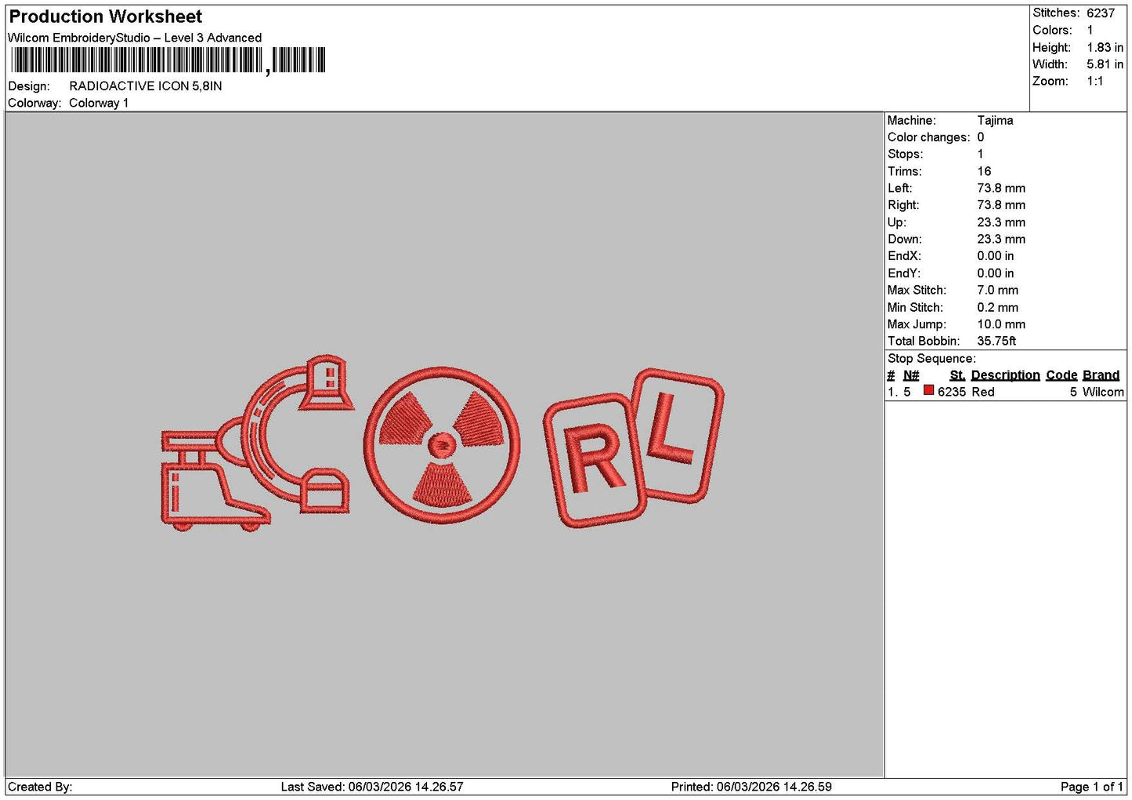This screenshot has height=800, width=1132.
Task: Click the Left value '73.8 mm'
Action: [x=1001, y=188]
